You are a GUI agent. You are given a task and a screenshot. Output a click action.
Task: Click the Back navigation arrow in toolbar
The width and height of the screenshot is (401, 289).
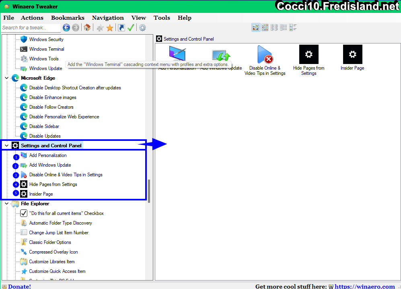coord(66,28)
